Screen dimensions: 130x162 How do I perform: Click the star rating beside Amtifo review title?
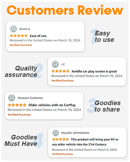coord(60,71)
